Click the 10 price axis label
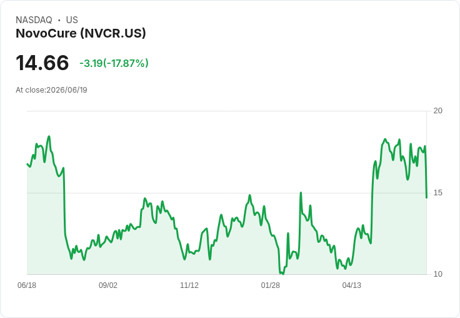 tap(437, 274)
